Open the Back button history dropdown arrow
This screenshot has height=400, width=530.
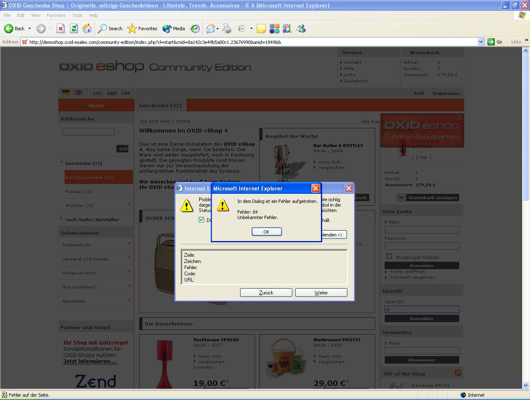pos(29,29)
